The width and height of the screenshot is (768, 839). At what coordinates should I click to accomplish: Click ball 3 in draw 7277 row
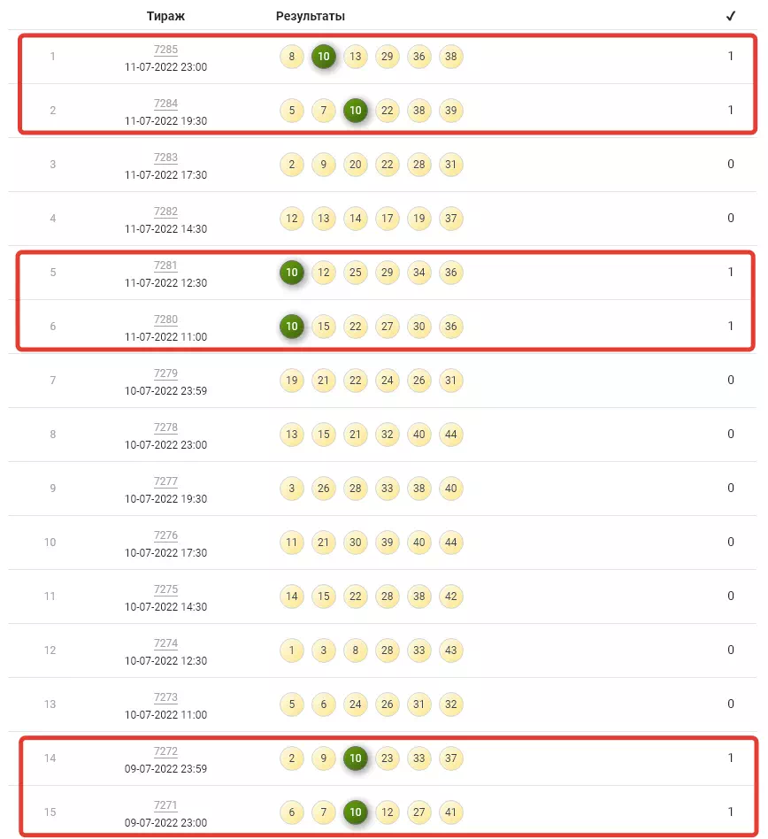pyautogui.click(x=292, y=489)
